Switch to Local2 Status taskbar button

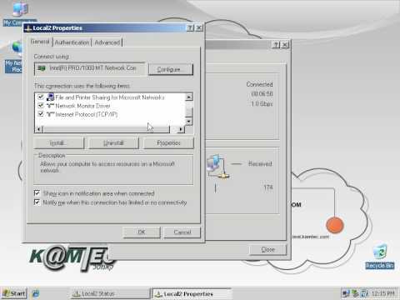tap(109, 293)
